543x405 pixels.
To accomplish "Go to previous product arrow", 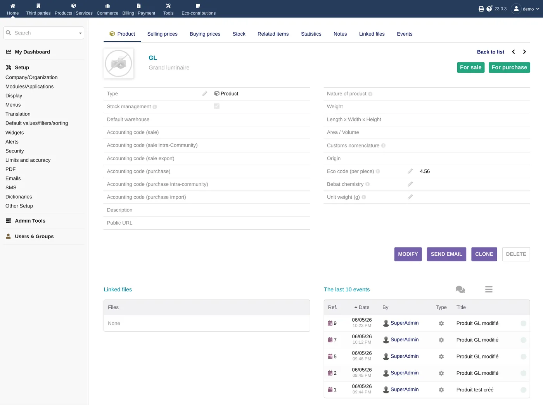I will 514,52.
